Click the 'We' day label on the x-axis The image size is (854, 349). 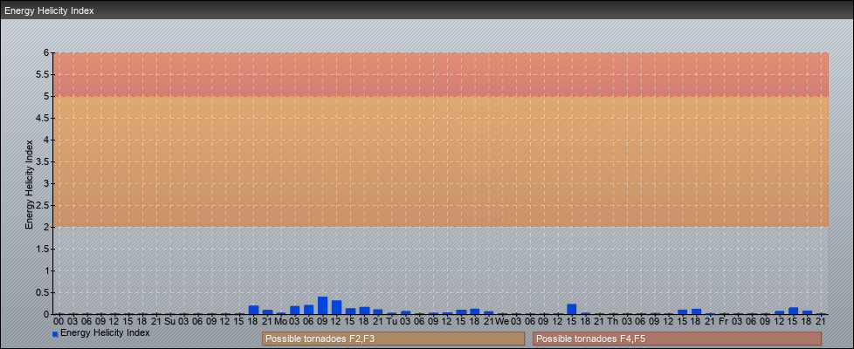[502, 321]
